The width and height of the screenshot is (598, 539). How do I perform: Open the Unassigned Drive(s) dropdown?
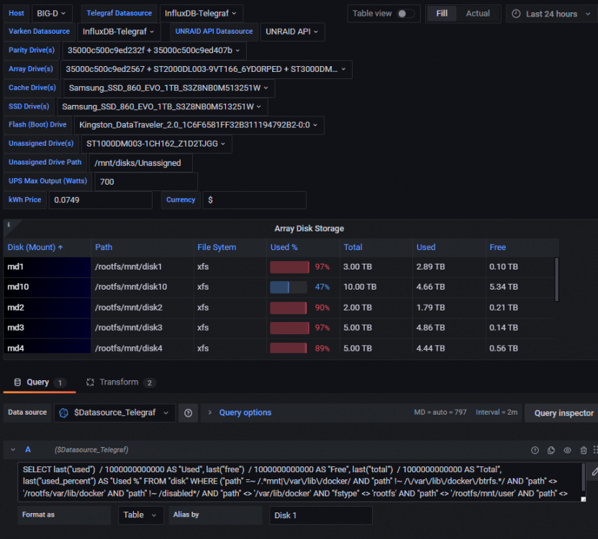156,144
